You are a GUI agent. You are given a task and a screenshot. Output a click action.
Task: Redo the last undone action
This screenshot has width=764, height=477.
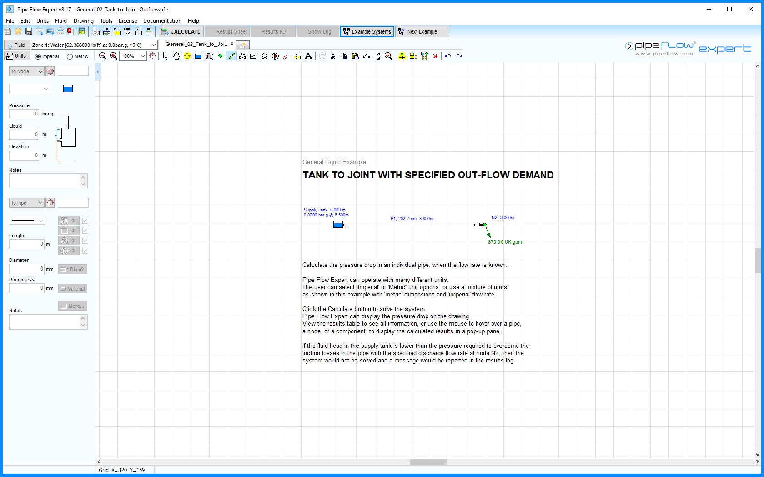(x=459, y=56)
